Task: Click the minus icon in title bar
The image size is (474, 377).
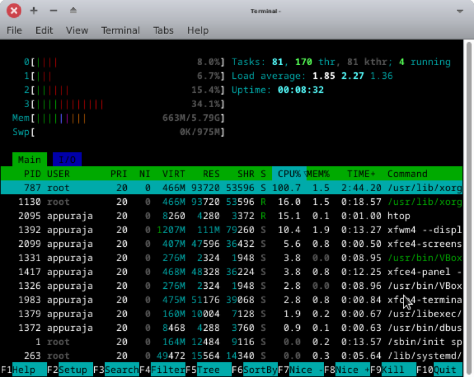Action: coord(53,11)
